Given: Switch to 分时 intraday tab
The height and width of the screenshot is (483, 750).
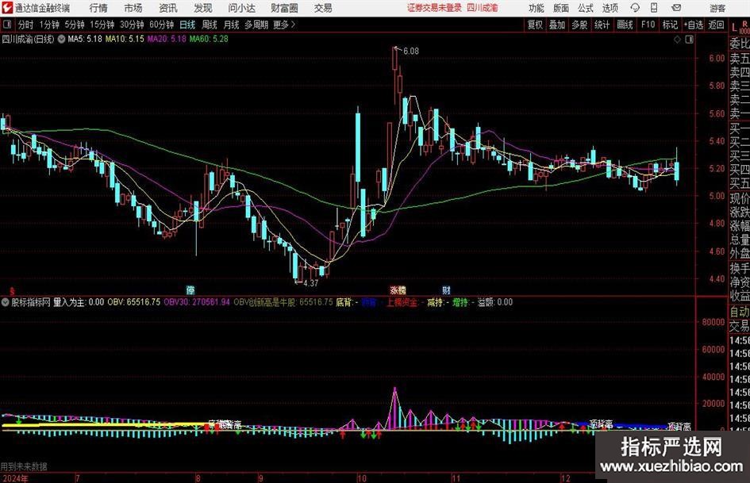Looking at the screenshot, I should click(25, 25).
